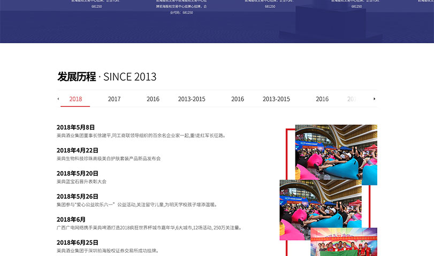Image resolution: width=434 pixels, height=256 pixels.
Task: Click the 爱心公益欢乐六一 activity description
Action: coord(138,205)
